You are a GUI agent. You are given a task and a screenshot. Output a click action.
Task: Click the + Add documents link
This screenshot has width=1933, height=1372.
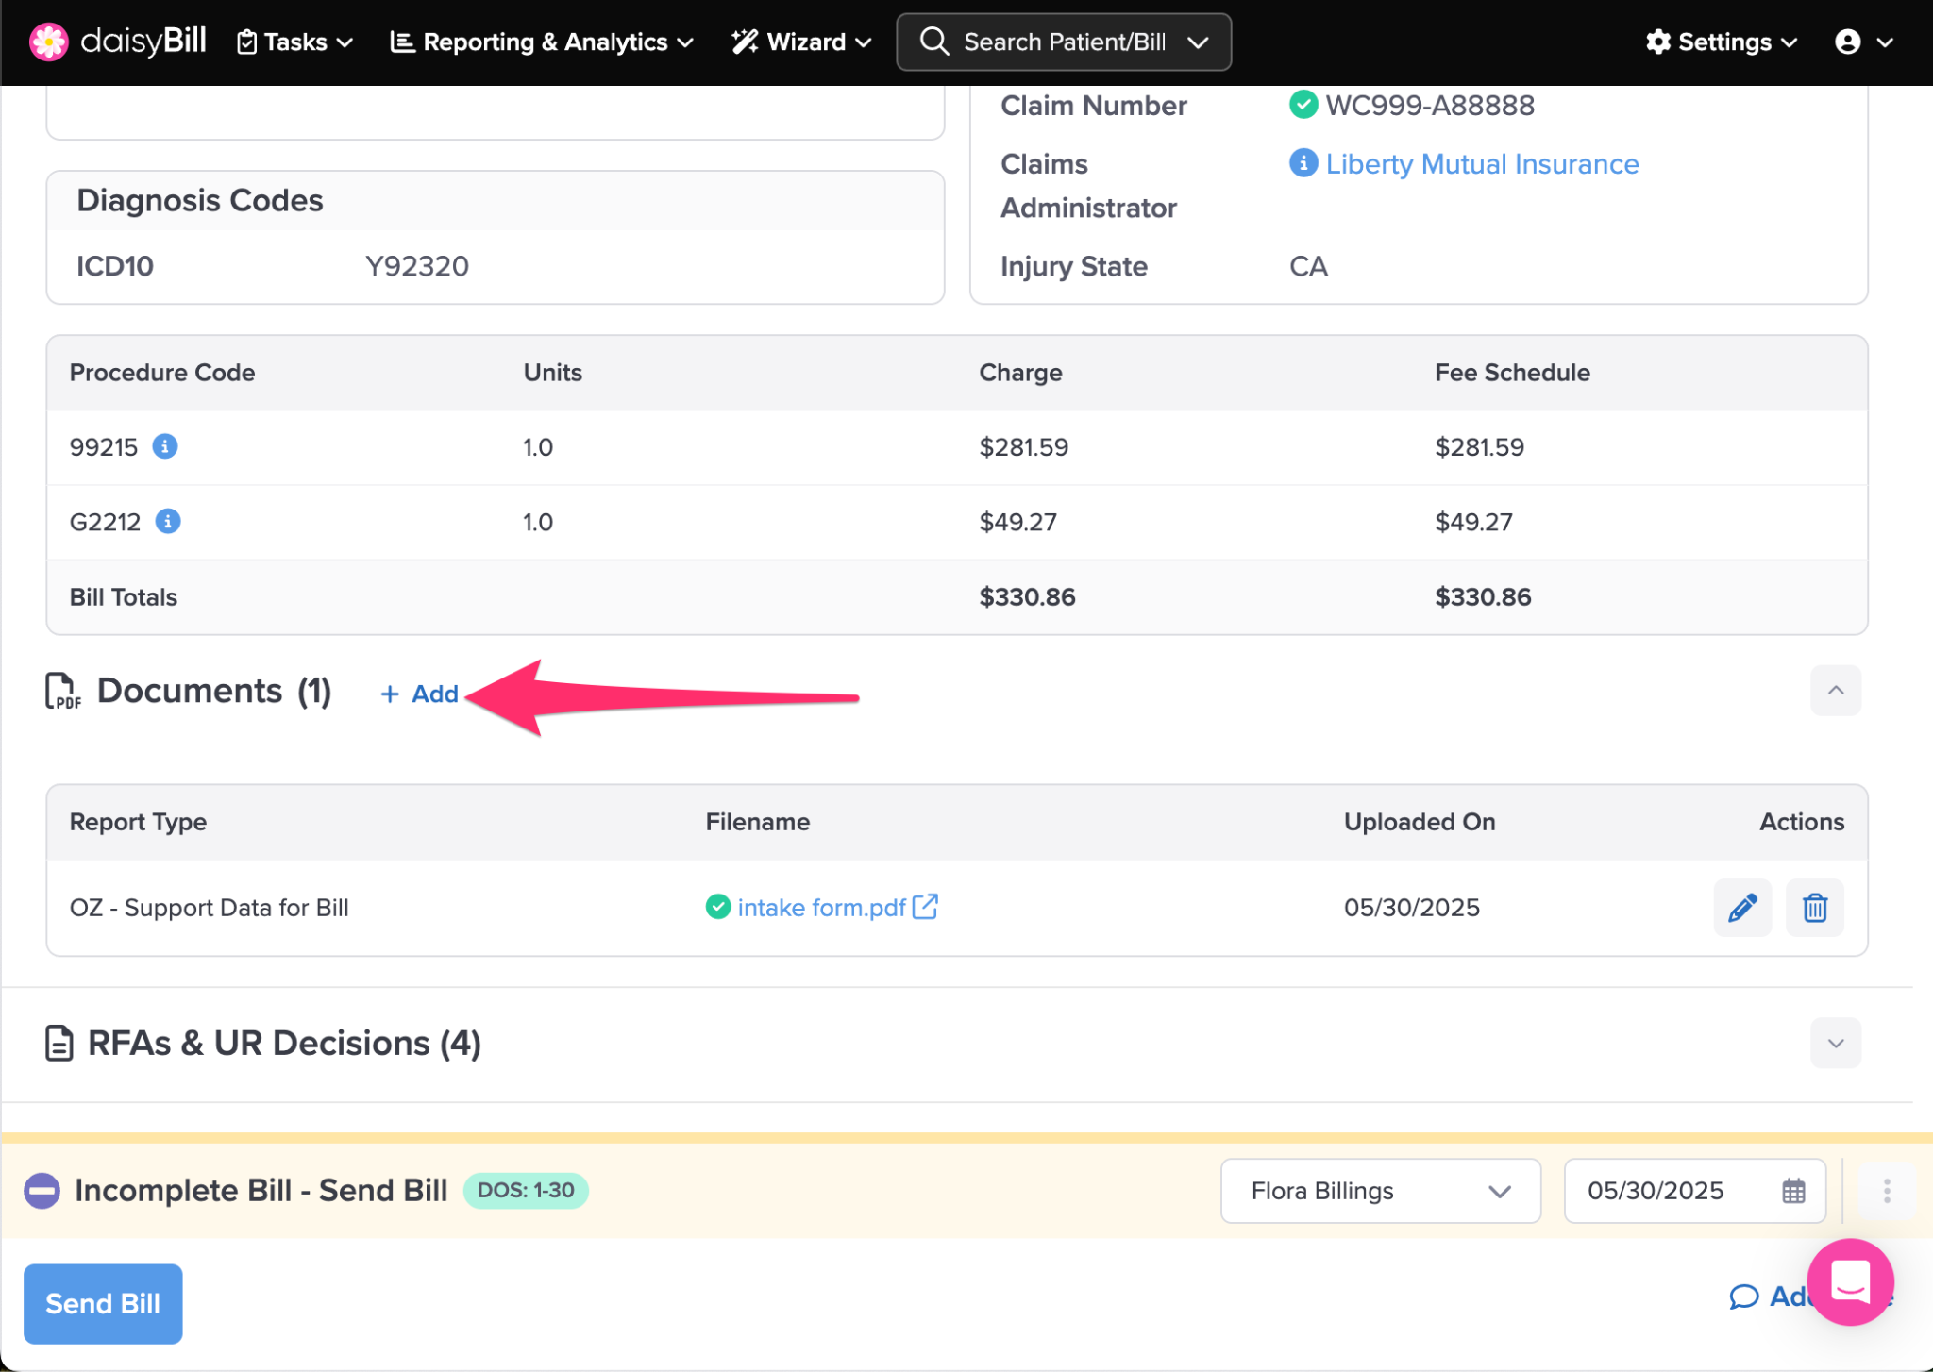coord(420,694)
